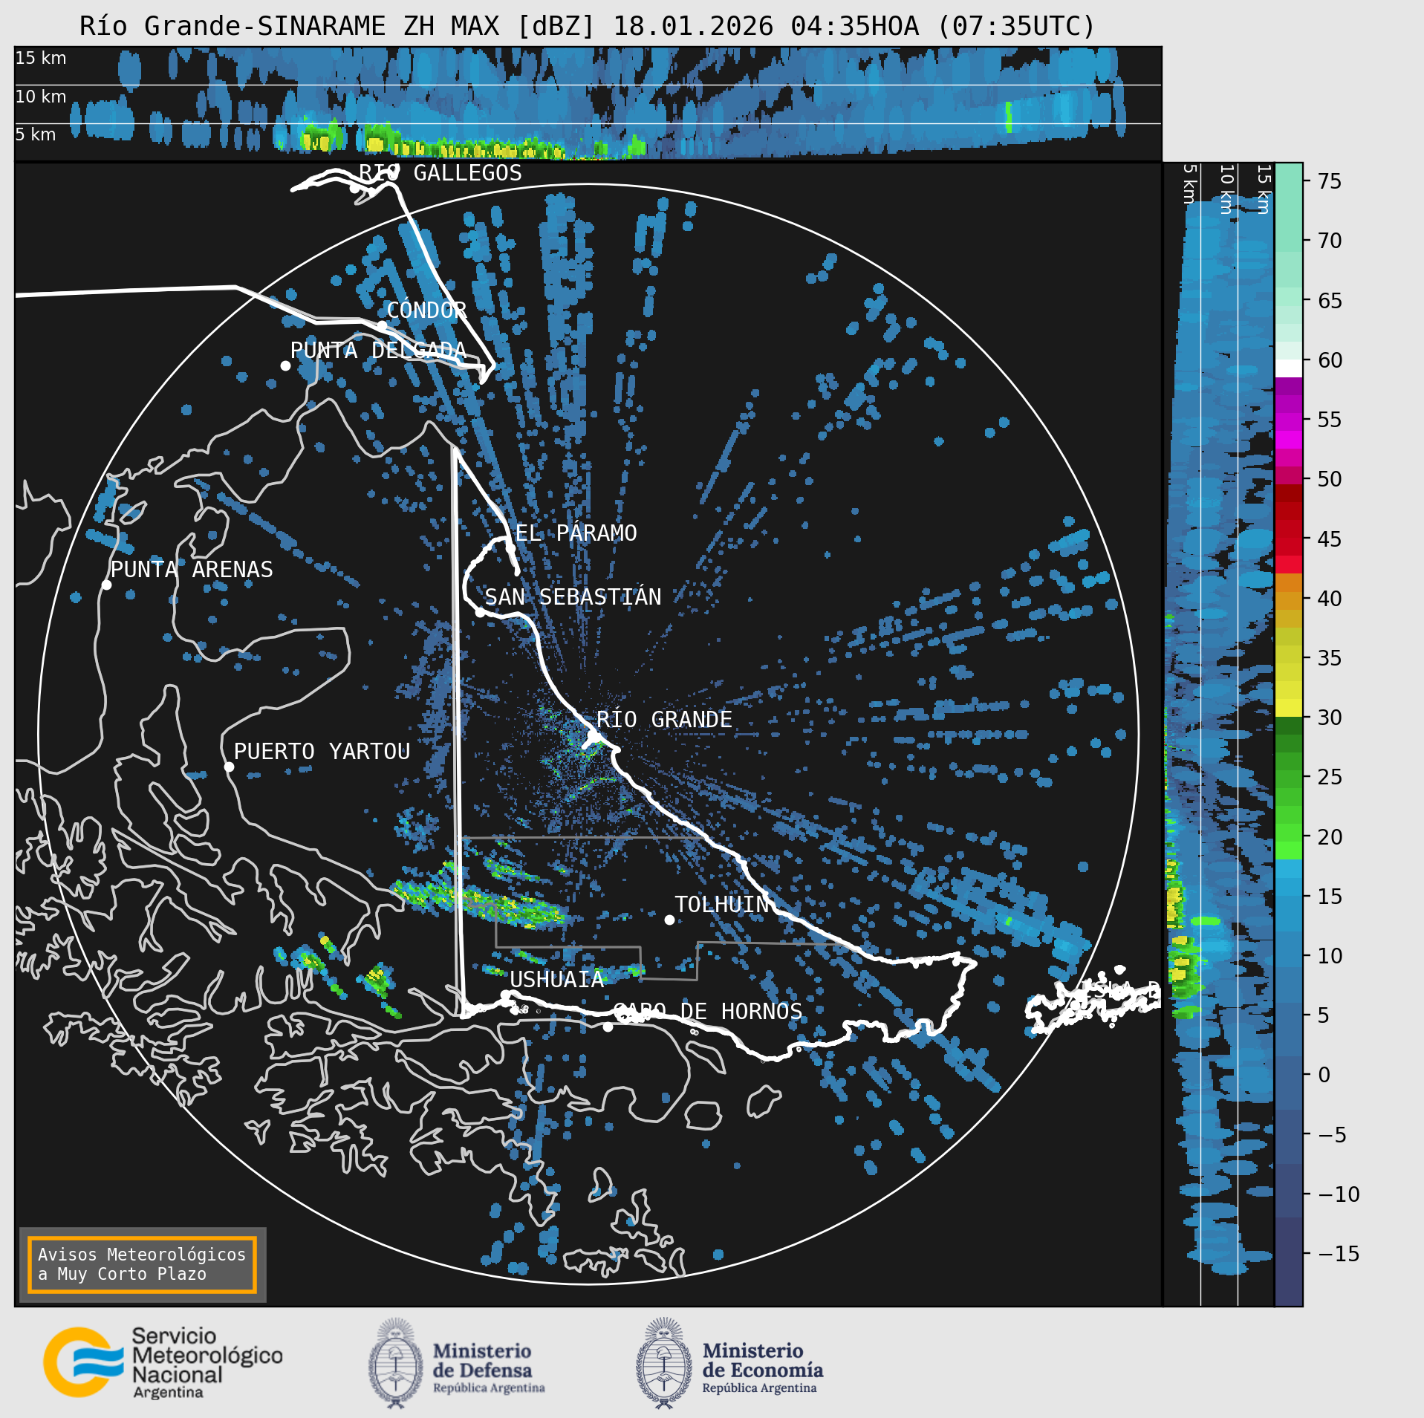Click the Ministerio de Defensa text
The height and width of the screenshot is (1418, 1424).
point(489,1367)
